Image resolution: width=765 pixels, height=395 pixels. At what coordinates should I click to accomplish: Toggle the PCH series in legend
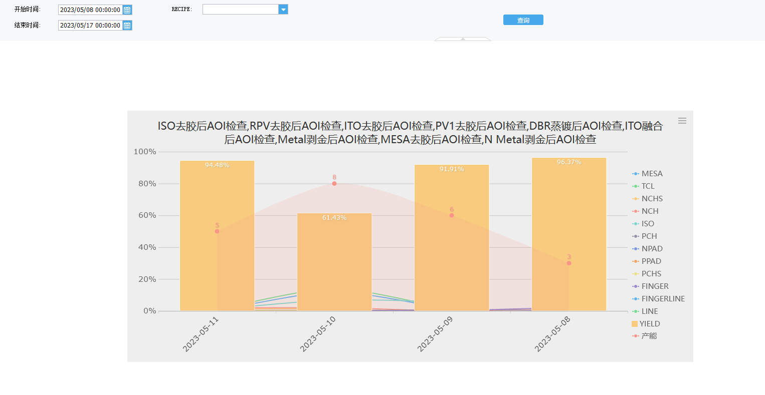pos(645,236)
